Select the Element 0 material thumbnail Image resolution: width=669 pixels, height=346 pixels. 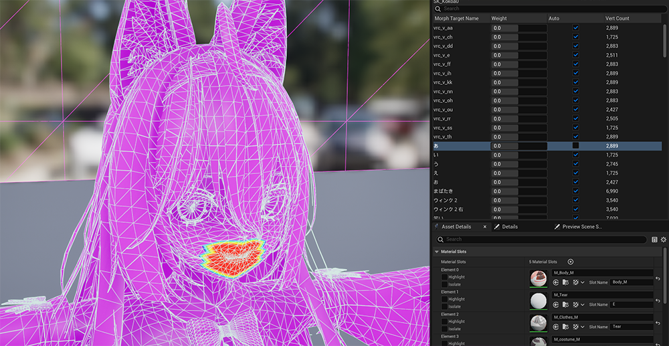point(538,278)
